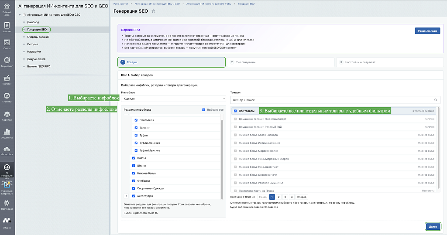Open Очередь заданий in the left menu

click(x=38, y=37)
